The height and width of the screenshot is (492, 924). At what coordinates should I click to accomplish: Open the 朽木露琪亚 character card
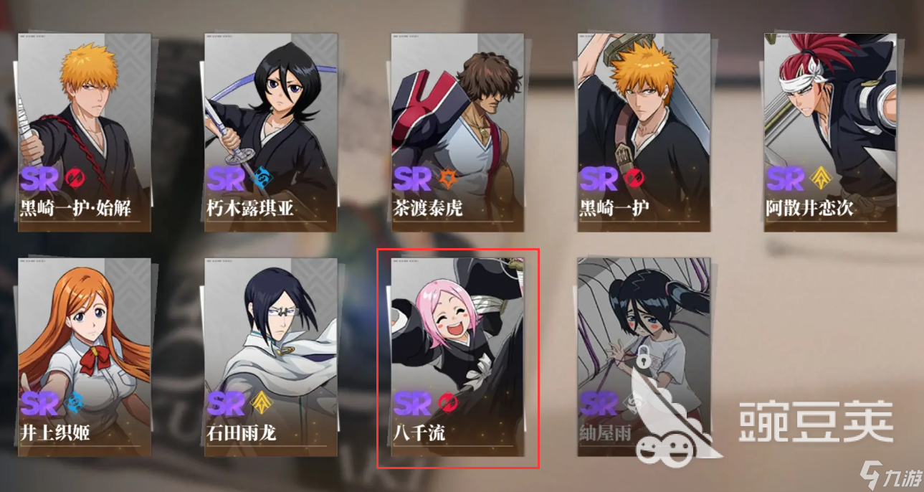[271, 132]
